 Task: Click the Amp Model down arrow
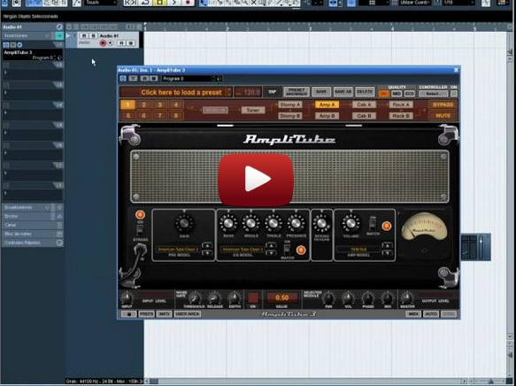(x=388, y=253)
